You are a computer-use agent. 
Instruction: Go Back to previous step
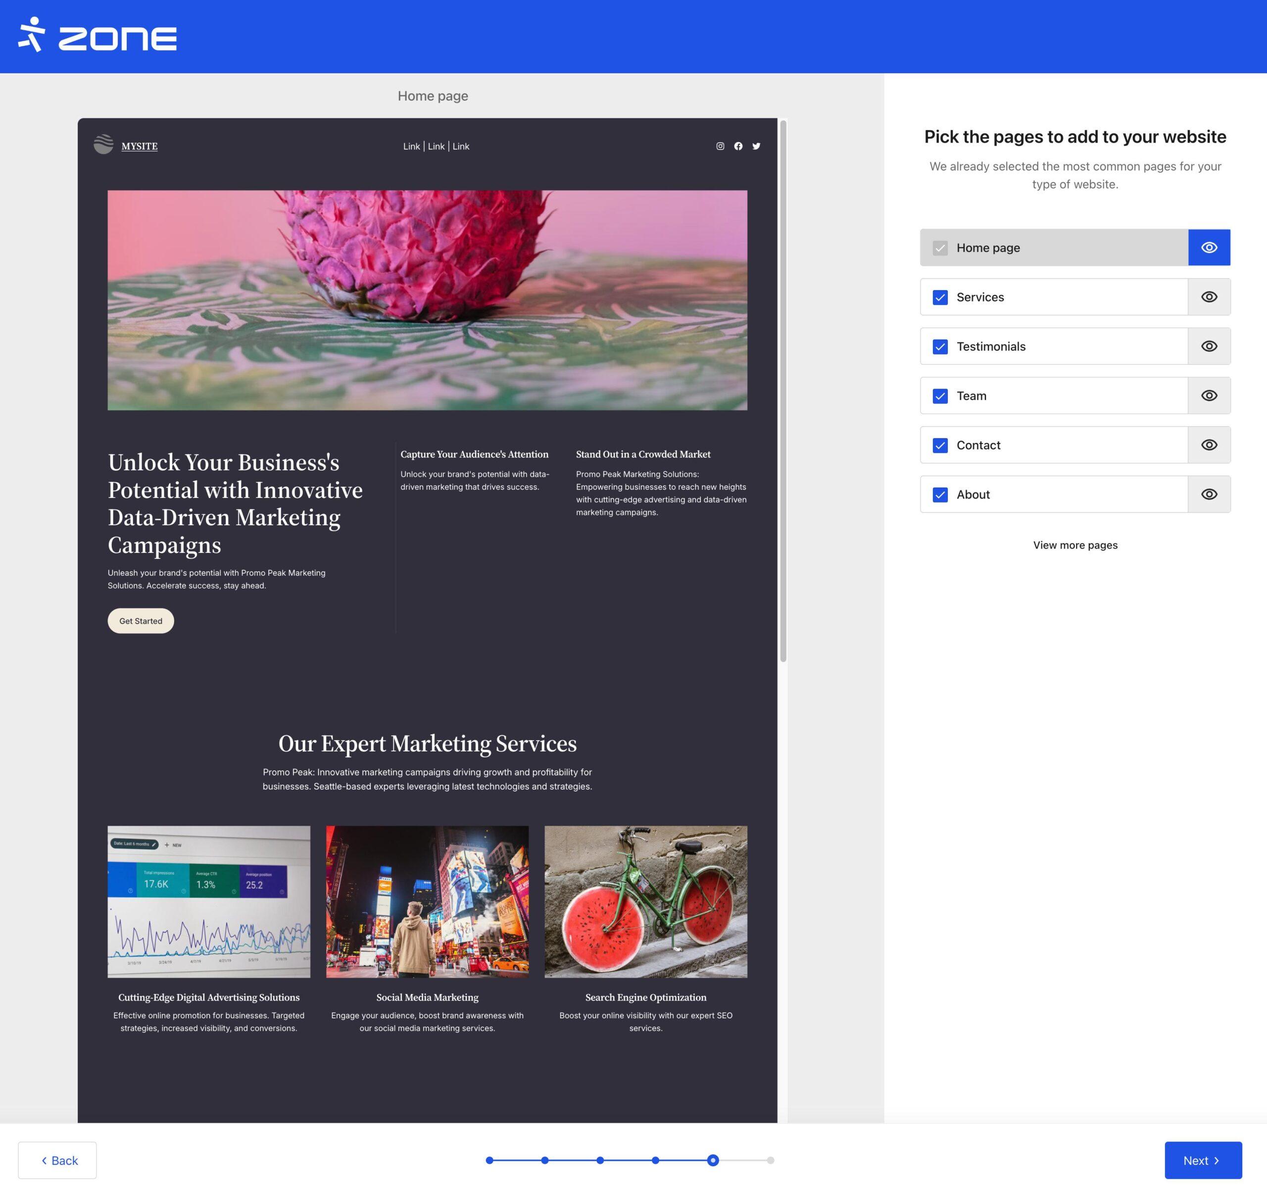click(57, 1160)
